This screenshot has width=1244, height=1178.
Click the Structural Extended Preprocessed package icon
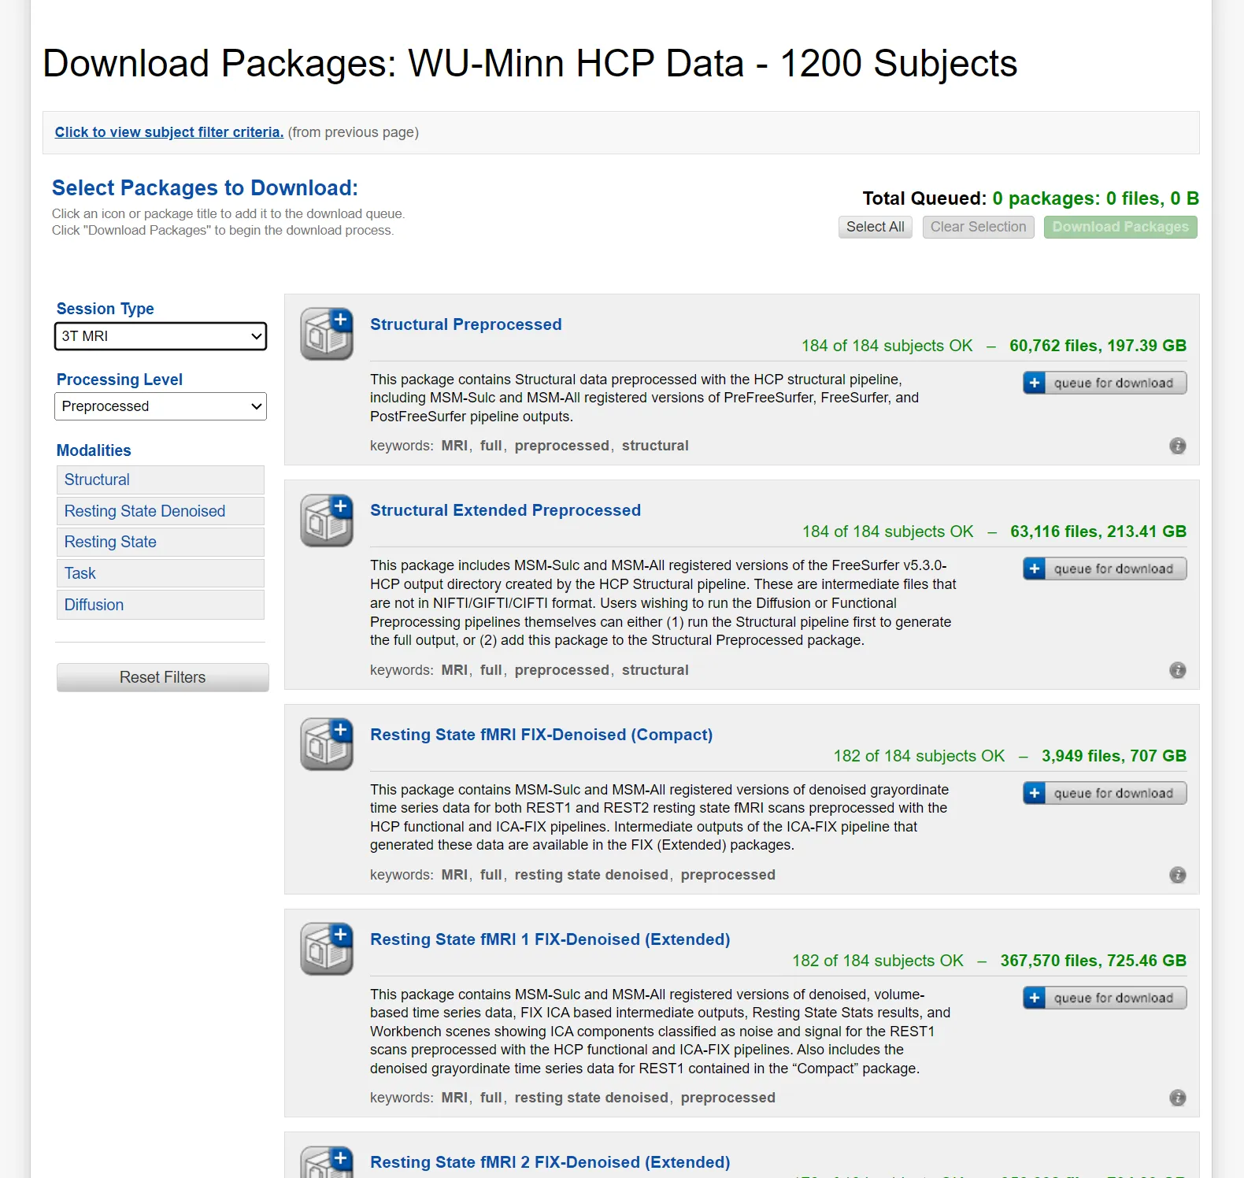pos(327,520)
